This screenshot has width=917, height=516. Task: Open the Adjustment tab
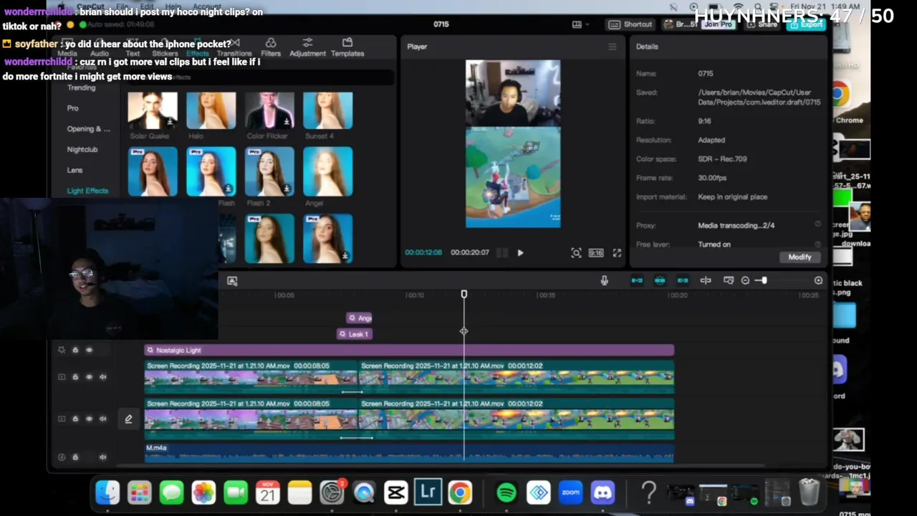(x=307, y=47)
